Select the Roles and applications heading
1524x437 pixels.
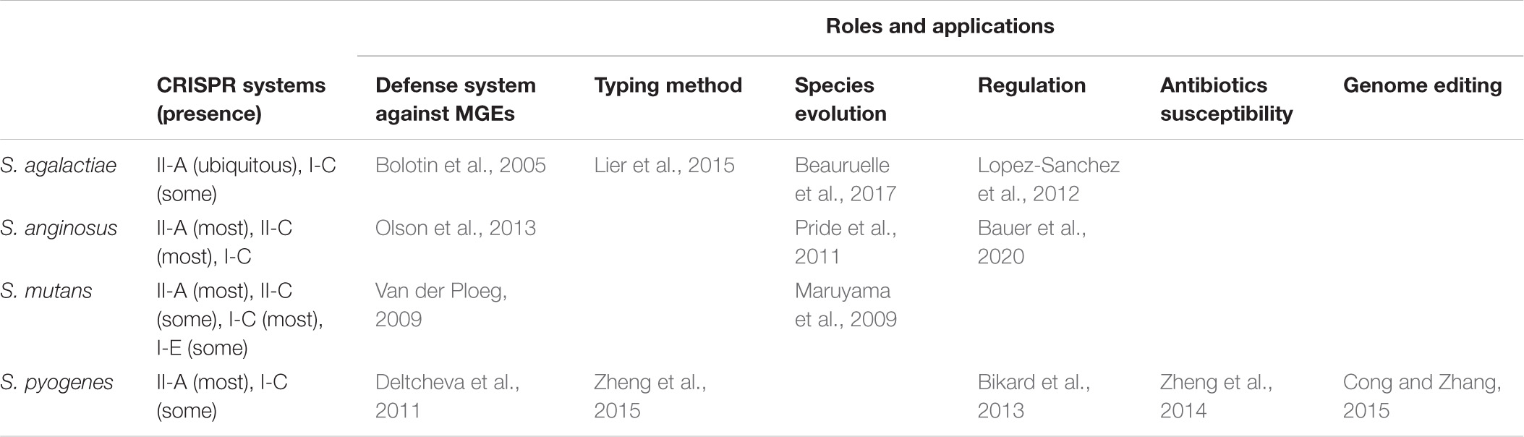click(940, 27)
